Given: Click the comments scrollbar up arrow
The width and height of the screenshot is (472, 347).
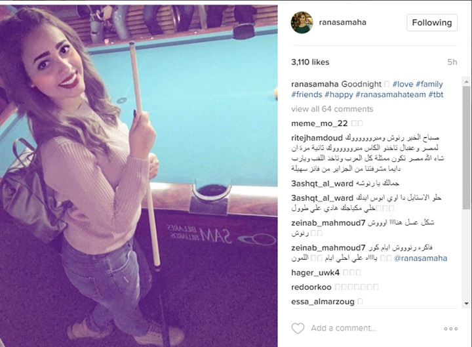Looking at the screenshot, I should 466,81.
